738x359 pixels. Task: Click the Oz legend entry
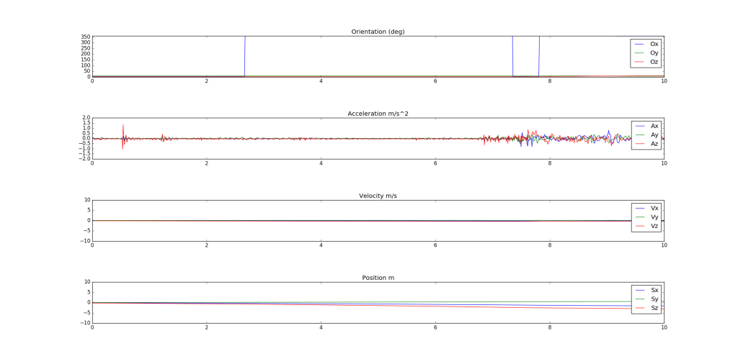click(x=654, y=62)
